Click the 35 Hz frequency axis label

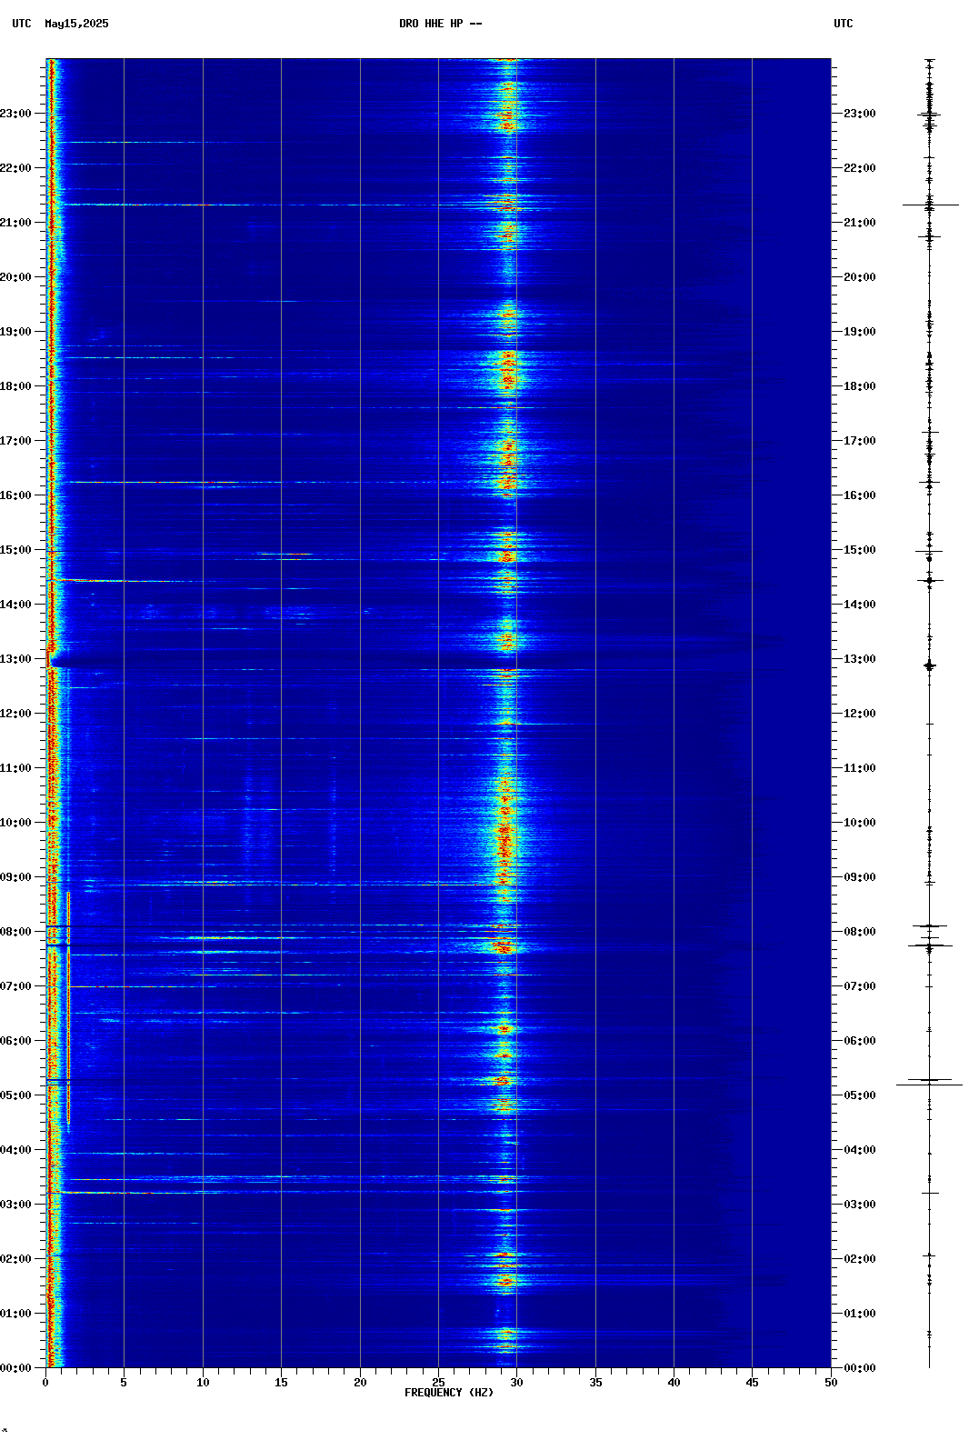595,1383
